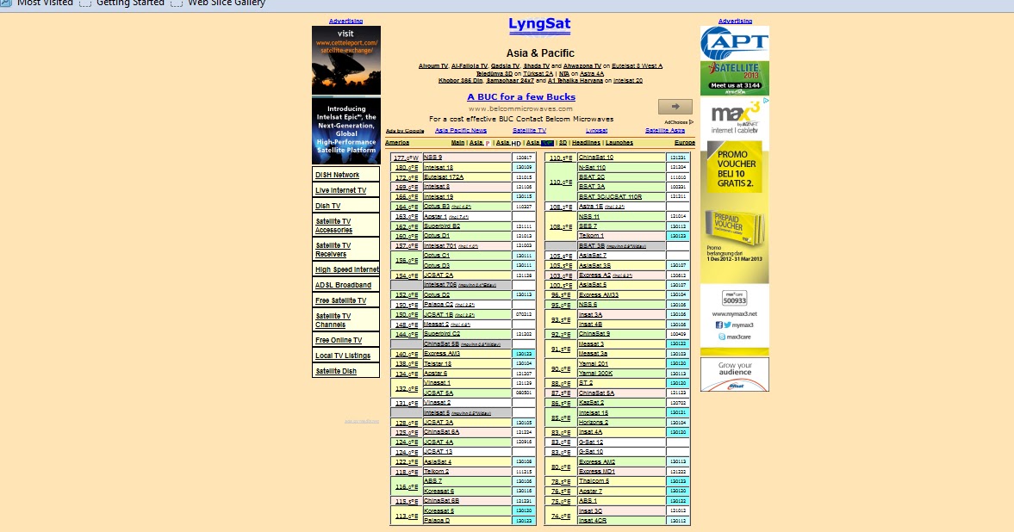This screenshot has width=1014, height=532.
Task: Open the Eutelsat 8 West A headline link
Action: pyautogui.click(x=637, y=66)
